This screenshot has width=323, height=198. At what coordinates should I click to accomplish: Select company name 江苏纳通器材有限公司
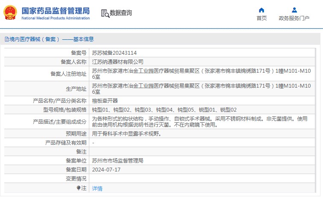[117, 62]
